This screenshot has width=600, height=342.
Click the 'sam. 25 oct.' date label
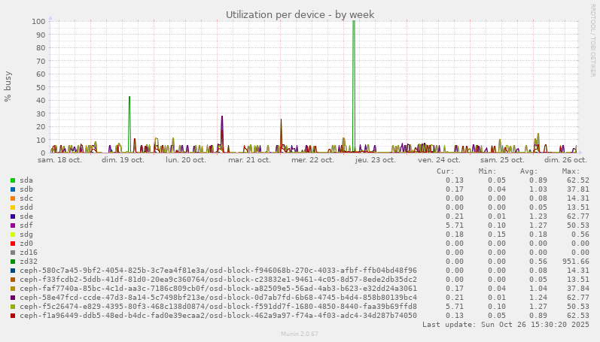(502, 160)
